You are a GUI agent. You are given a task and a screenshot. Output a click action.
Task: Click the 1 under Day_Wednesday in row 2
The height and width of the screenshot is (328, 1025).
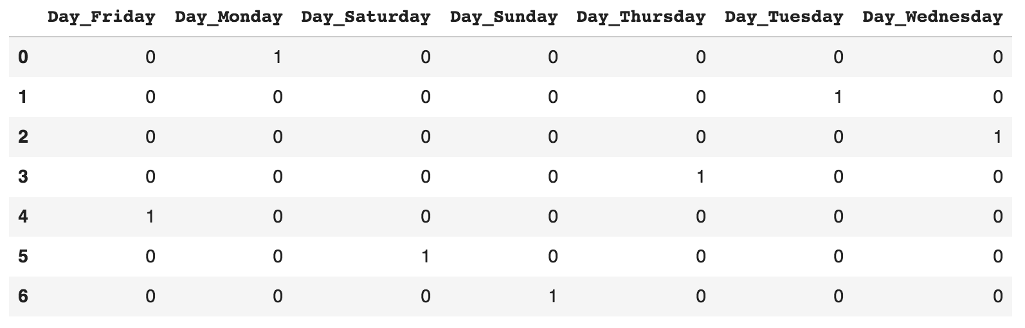pos(998,137)
